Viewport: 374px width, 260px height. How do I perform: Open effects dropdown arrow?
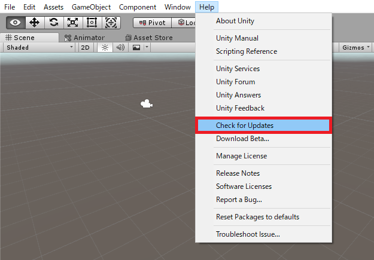(x=147, y=47)
